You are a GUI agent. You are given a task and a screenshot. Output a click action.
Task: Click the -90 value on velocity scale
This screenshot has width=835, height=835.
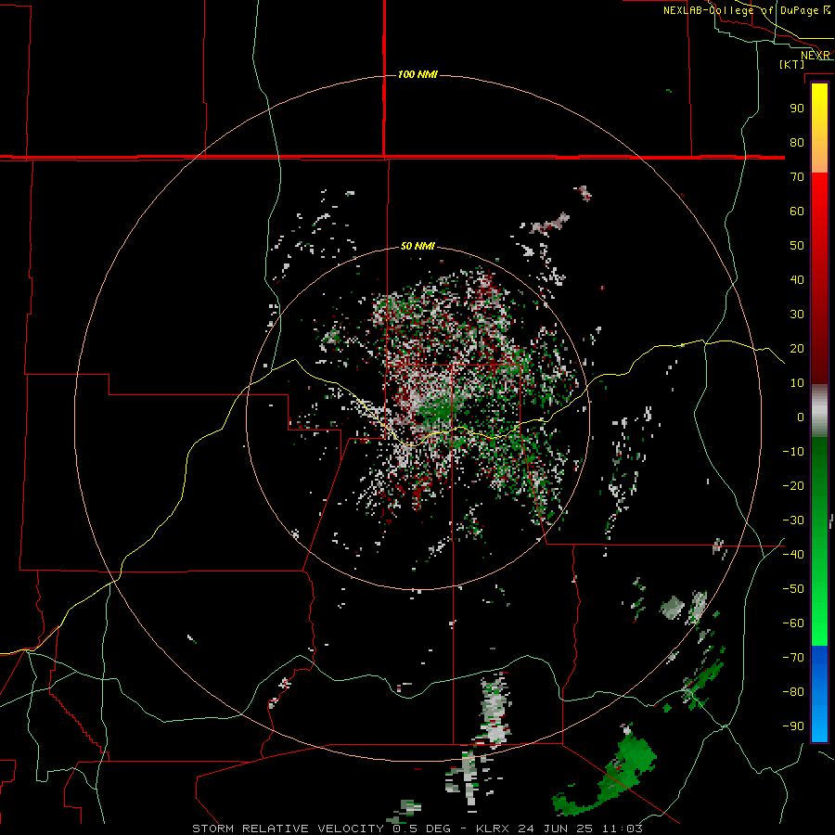tap(793, 726)
